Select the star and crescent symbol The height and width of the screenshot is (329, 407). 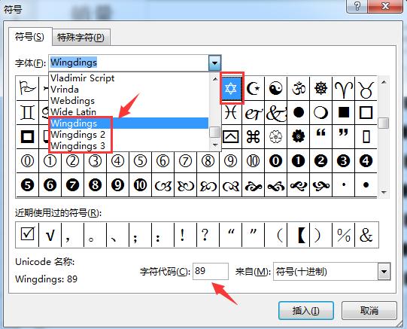pyautogui.click(x=254, y=88)
